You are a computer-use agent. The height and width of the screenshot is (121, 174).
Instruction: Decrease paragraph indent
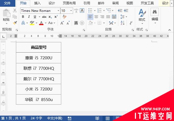click(x=120, y=11)
